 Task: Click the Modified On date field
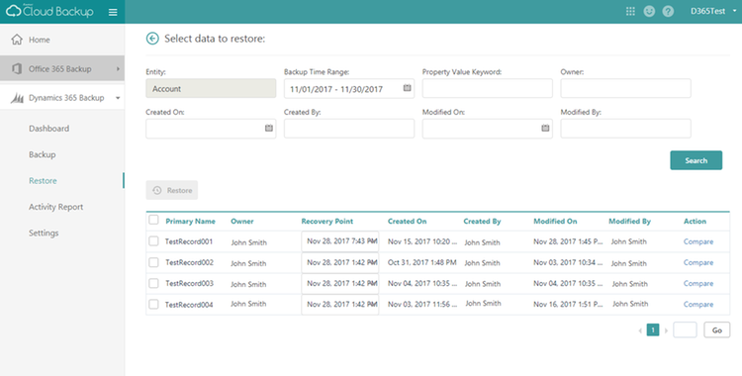[x=488, y=129]
